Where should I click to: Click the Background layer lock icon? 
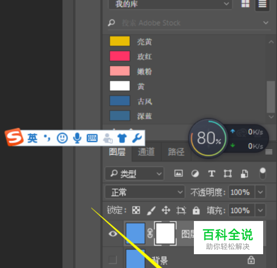(x=251, y=260)
